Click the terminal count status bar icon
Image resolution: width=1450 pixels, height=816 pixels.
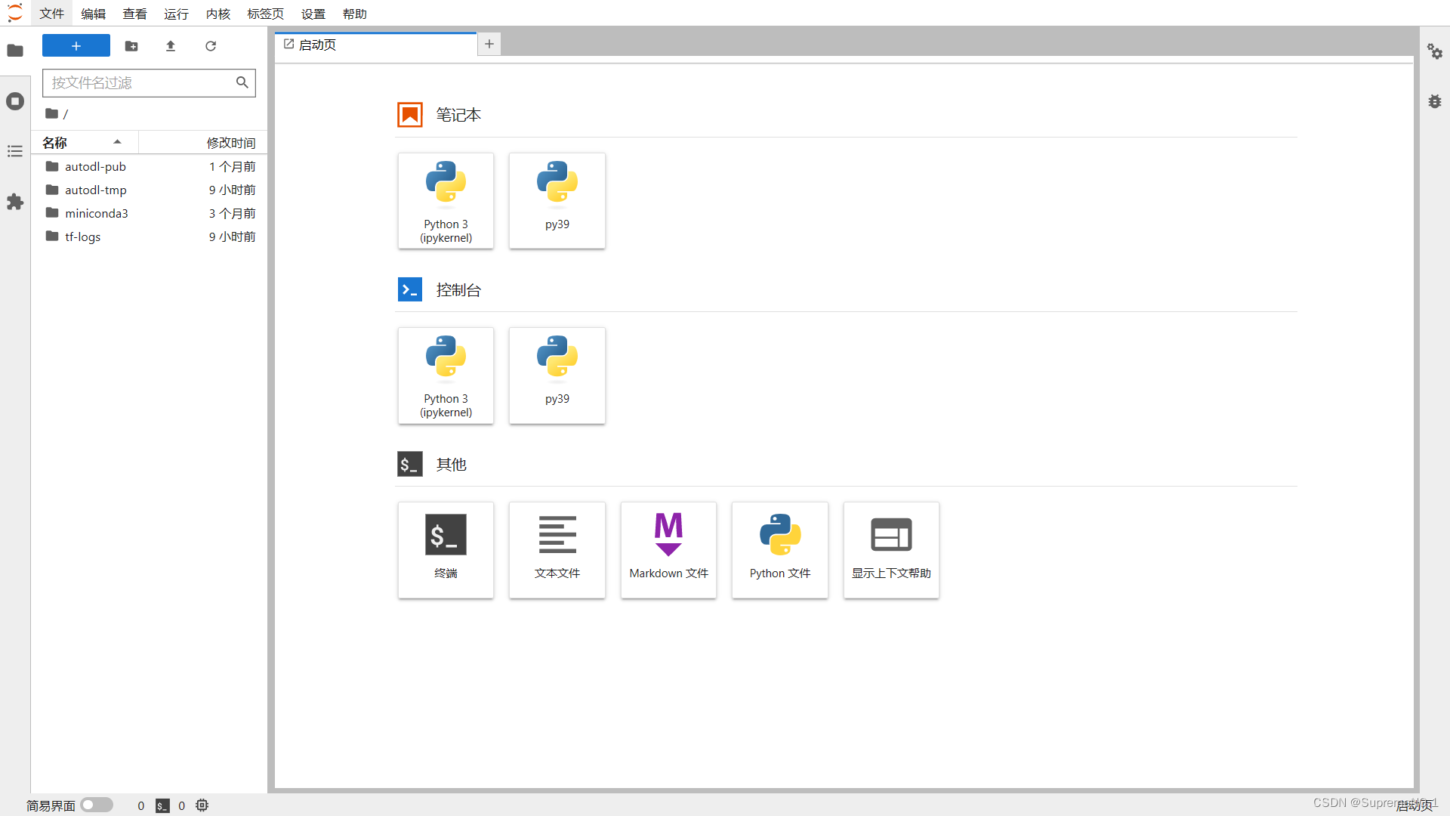(x=162, y=805)
